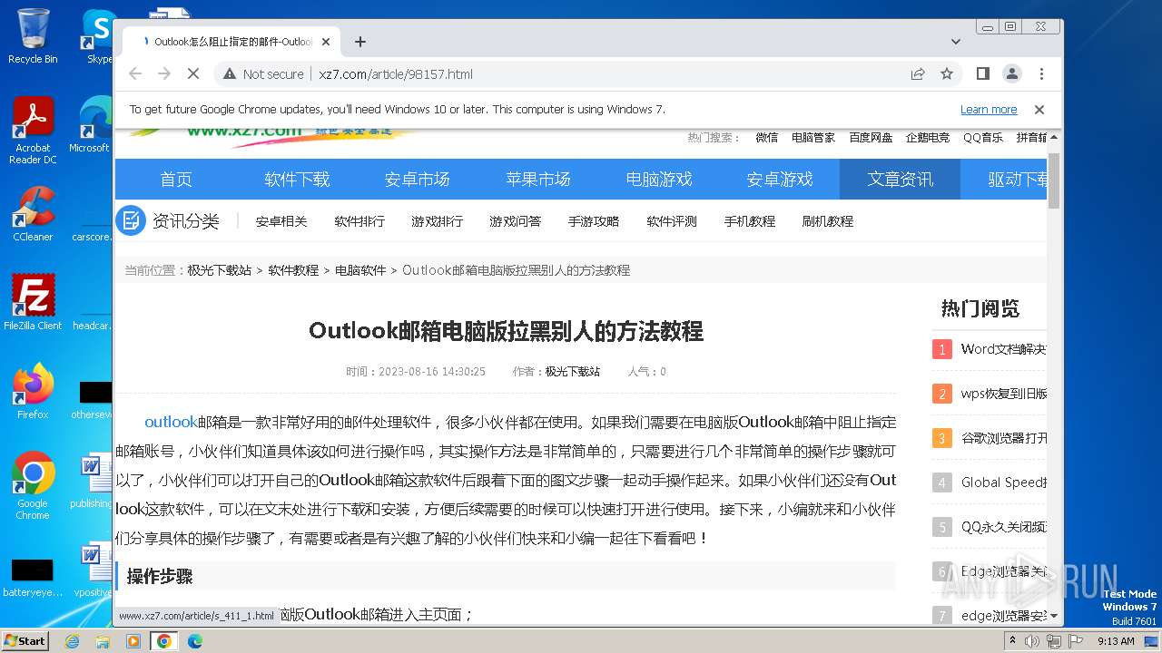Select the Skype desktop icon
The height and width of the screenshot is (653, 1162).
point(97,36)
